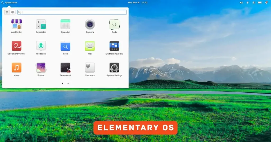
Task: Open the Code editor app
Action: click(114, 25)
